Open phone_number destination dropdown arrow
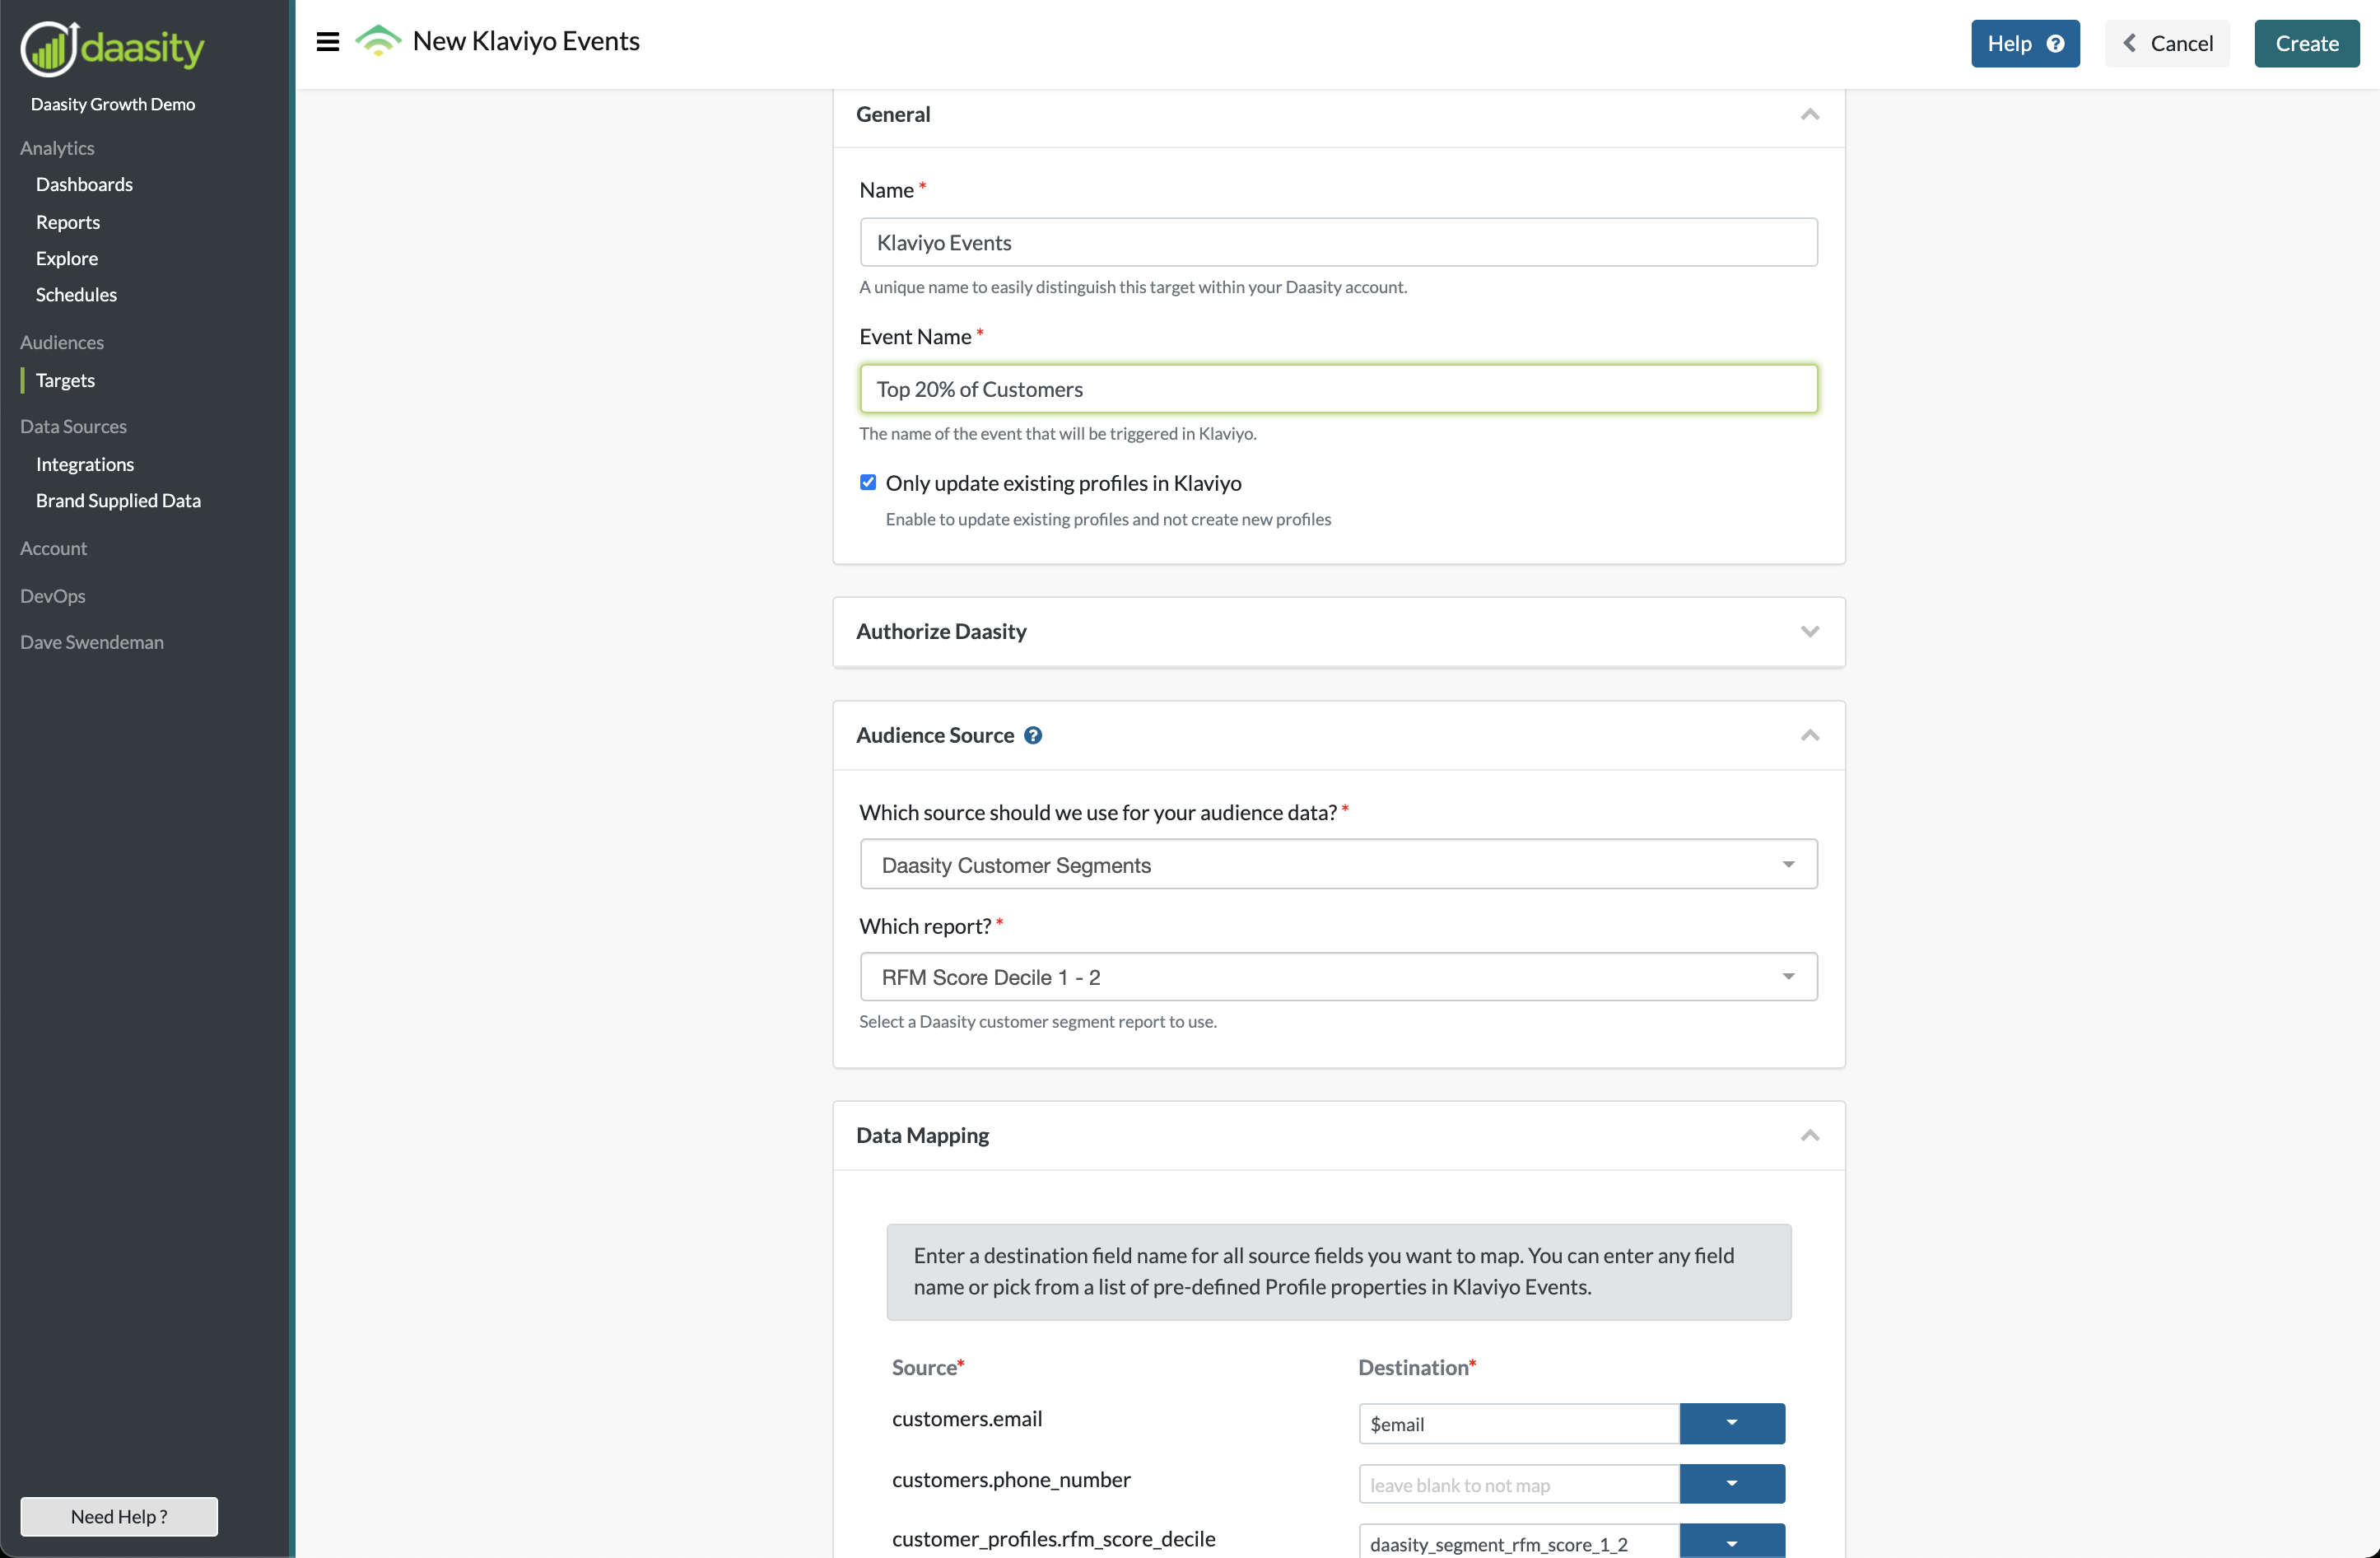2380x1558 pixels. 1731,1484
